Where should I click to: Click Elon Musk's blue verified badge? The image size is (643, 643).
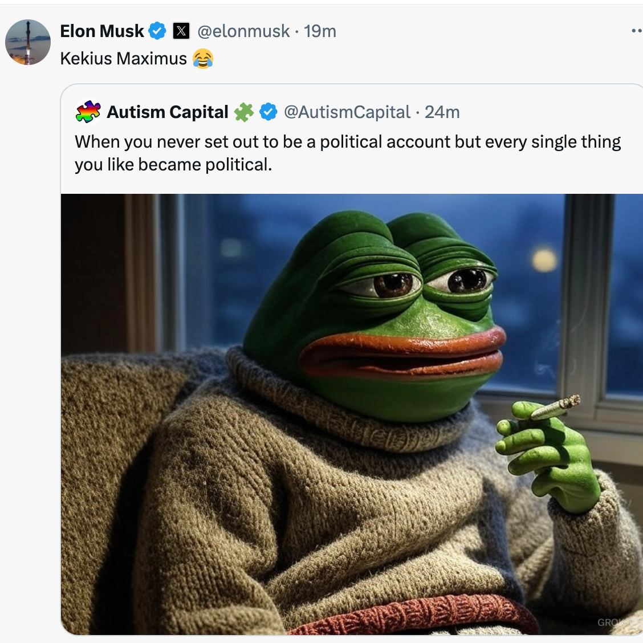(x=157, y=31)
